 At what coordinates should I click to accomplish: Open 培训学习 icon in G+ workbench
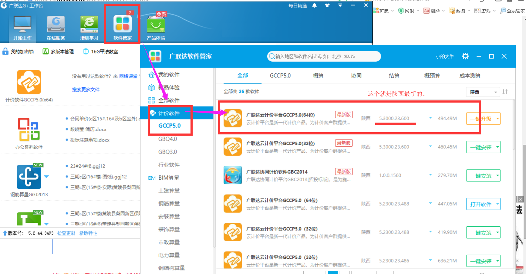coord(89,28)
